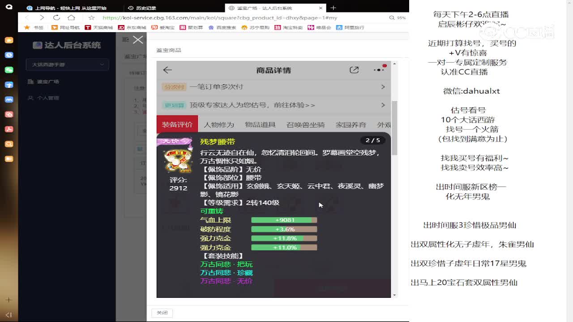Go to the browser home page icon

71,17
